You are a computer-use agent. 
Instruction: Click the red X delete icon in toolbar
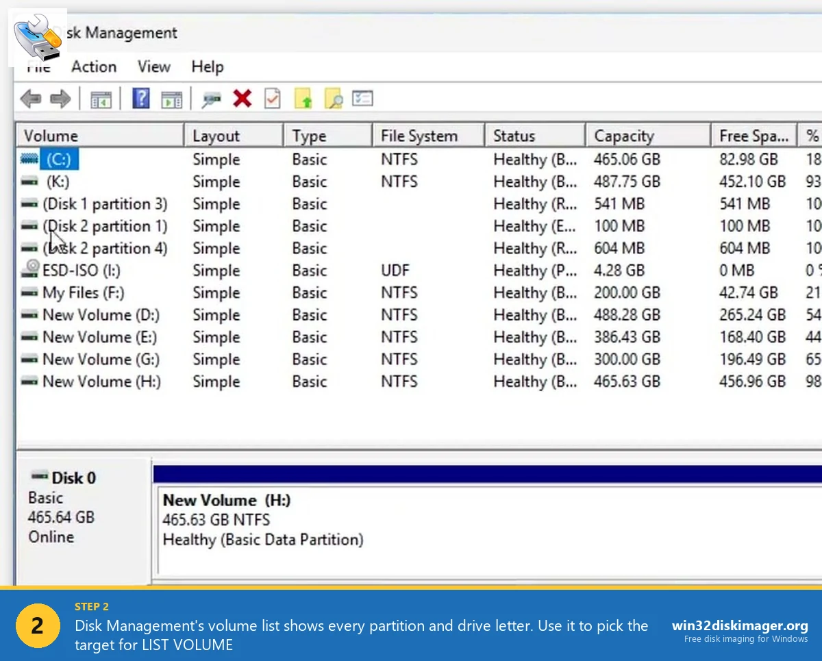click(x=242, y=98)
